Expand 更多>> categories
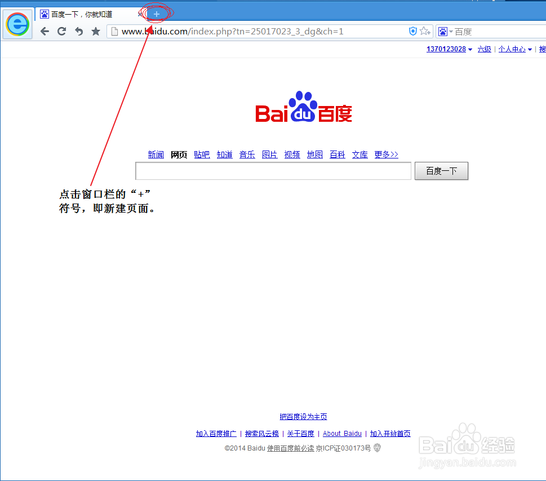This screenshot has width=546, height=481. tap(386, 155)
